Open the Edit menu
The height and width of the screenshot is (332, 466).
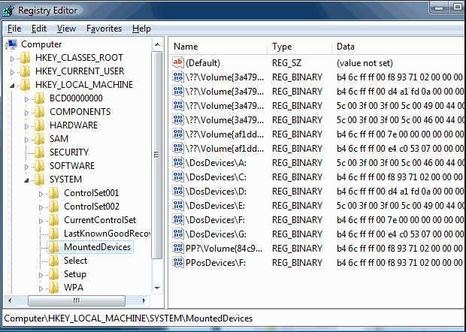point(39,29)
